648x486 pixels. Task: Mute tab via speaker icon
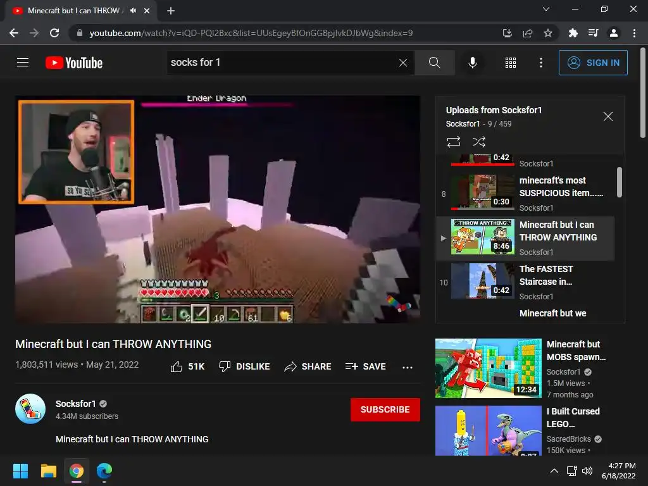click(x=133, y=11)
